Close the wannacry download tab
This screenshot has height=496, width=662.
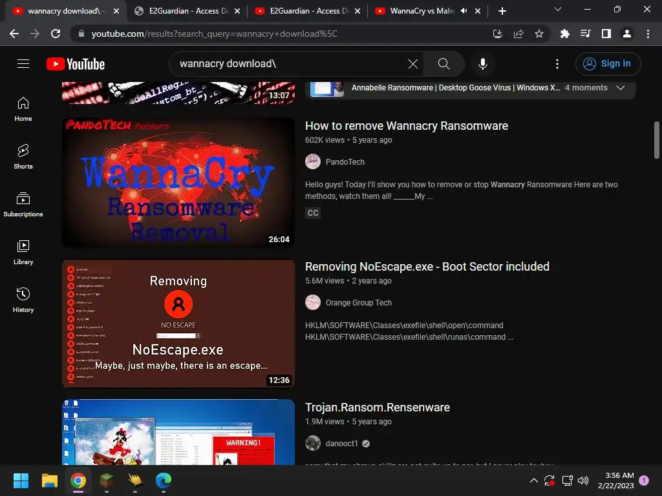(x=116, y=11)
